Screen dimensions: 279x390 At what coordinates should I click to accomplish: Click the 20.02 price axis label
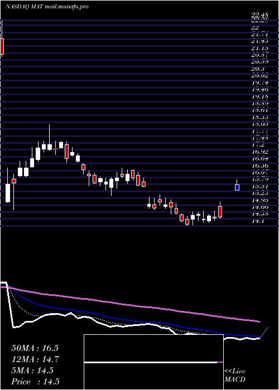pyautogui.click(x=259, y=76)
